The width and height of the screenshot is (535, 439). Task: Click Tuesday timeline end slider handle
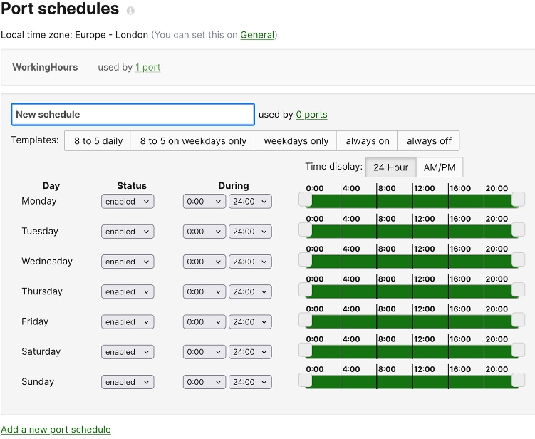(518, 229)
